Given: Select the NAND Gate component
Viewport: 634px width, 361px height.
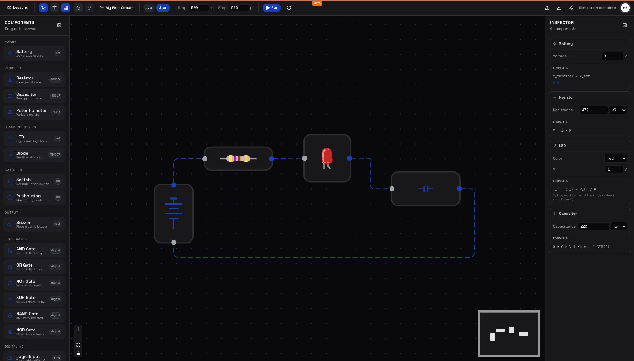Looking at the screenshot, I should 34,315.
